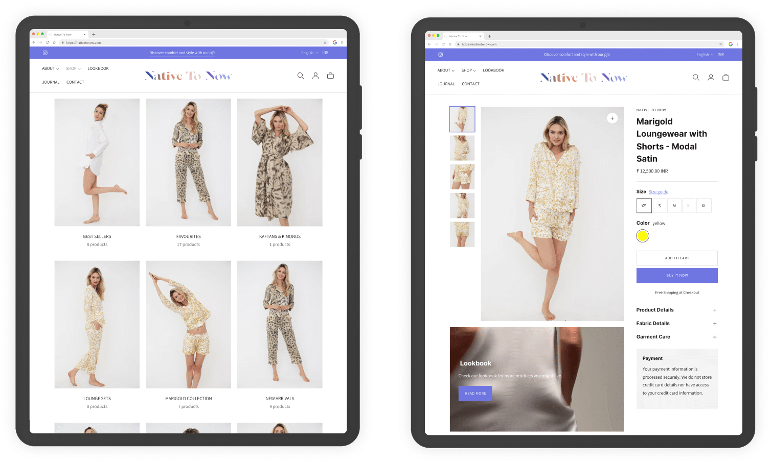This screenshot has width=771, height=464.
Task: Select size XS option
Action: click(644, 206)
